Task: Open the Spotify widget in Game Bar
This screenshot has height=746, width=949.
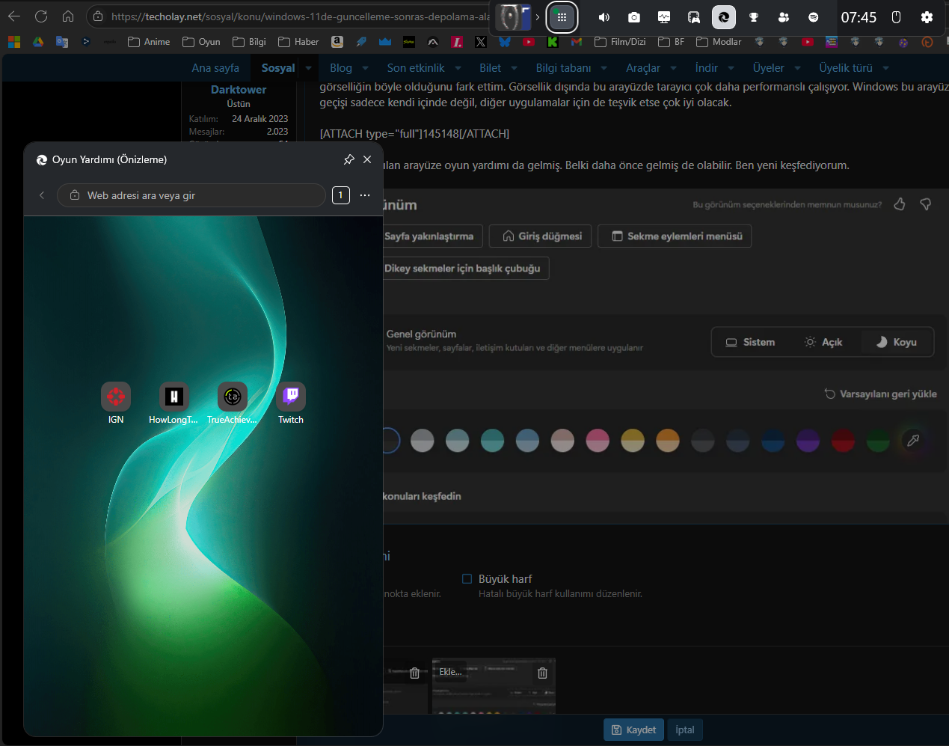Action: point(814,17)
